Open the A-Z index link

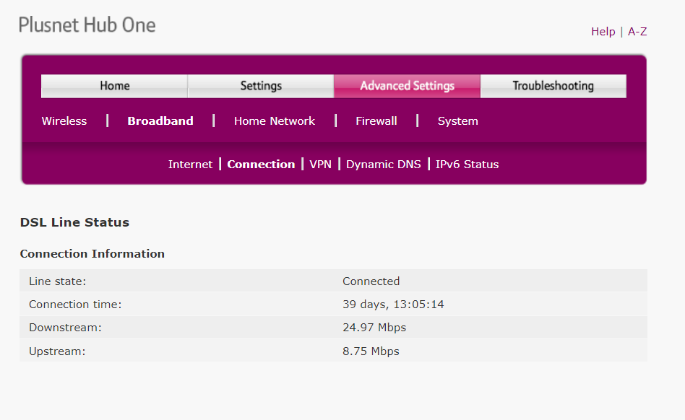pos(637,32)
